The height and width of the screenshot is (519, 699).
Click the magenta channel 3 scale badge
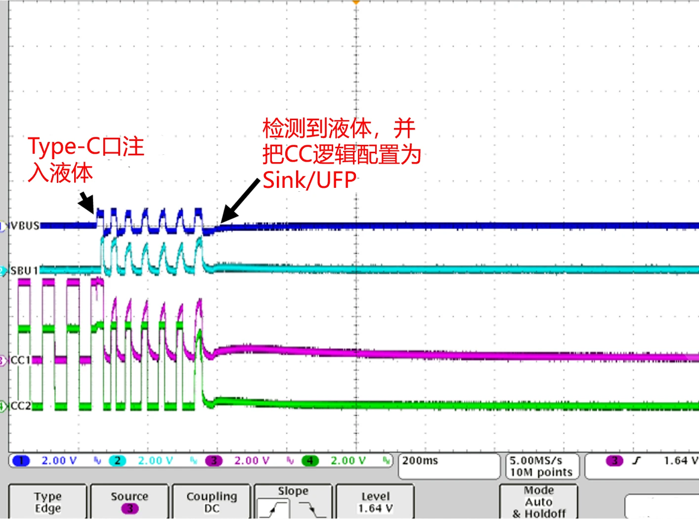[214, 461]
